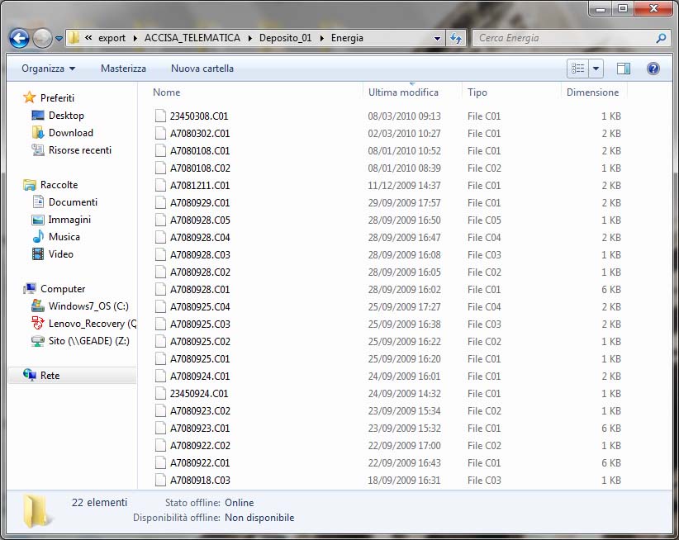Viewport: 679px width, 540px height.
Task: Open the view options dropdown arrow
Action: (x=596, y=69)
